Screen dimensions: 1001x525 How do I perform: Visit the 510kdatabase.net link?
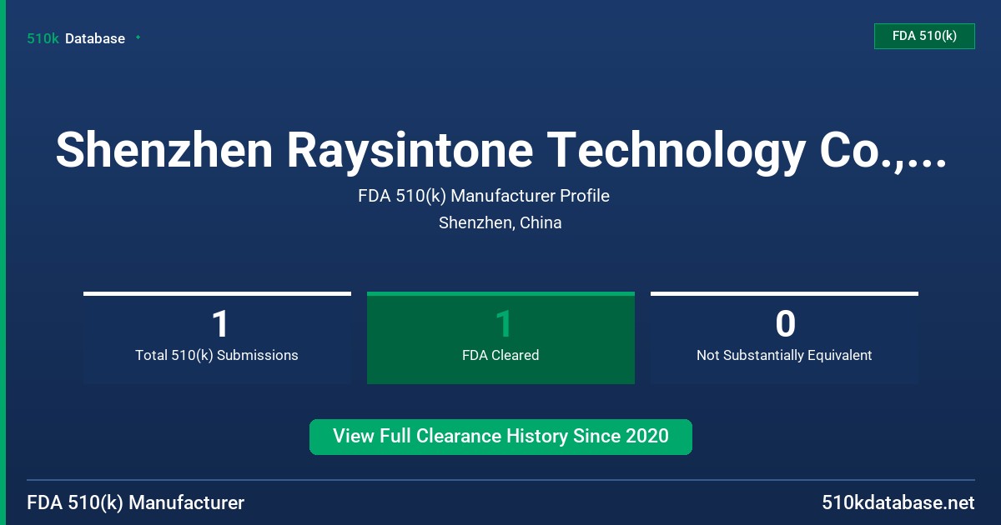pos(898,502)
